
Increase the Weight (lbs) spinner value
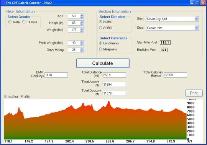82,29
